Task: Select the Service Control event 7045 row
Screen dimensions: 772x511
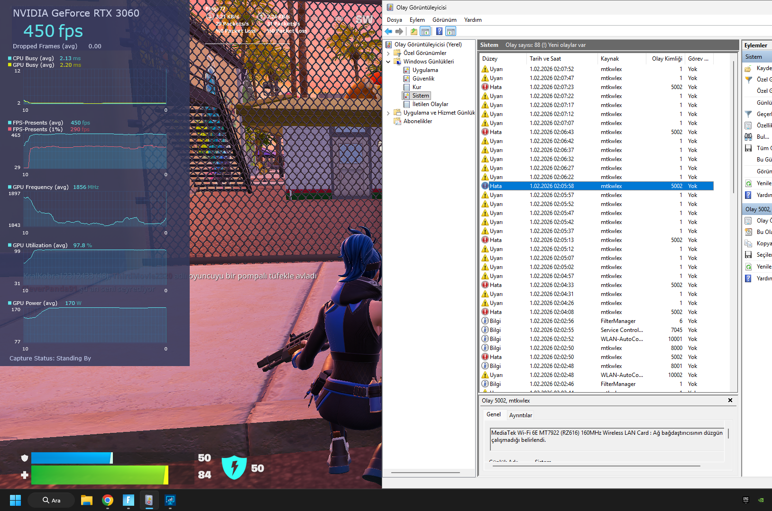Action: click(597, 330)
